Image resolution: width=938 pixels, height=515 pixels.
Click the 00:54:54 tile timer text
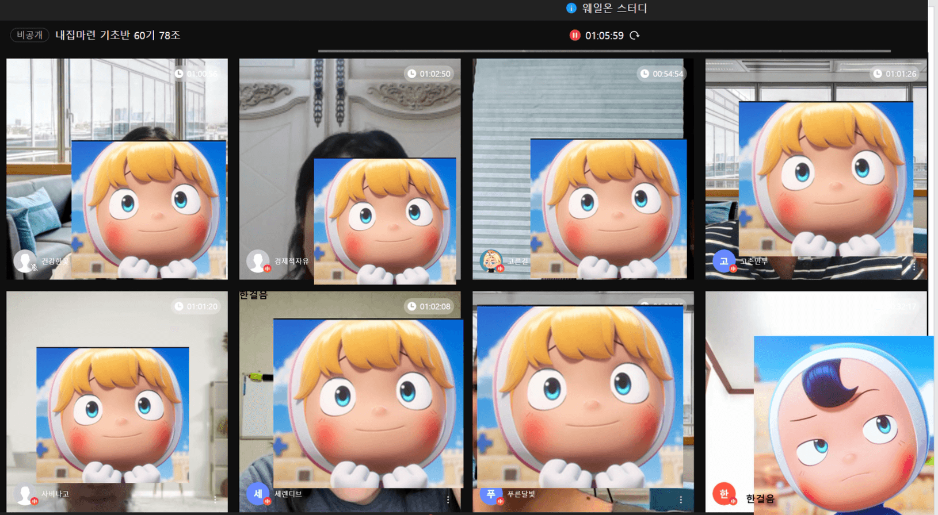(x=668, y=74)
